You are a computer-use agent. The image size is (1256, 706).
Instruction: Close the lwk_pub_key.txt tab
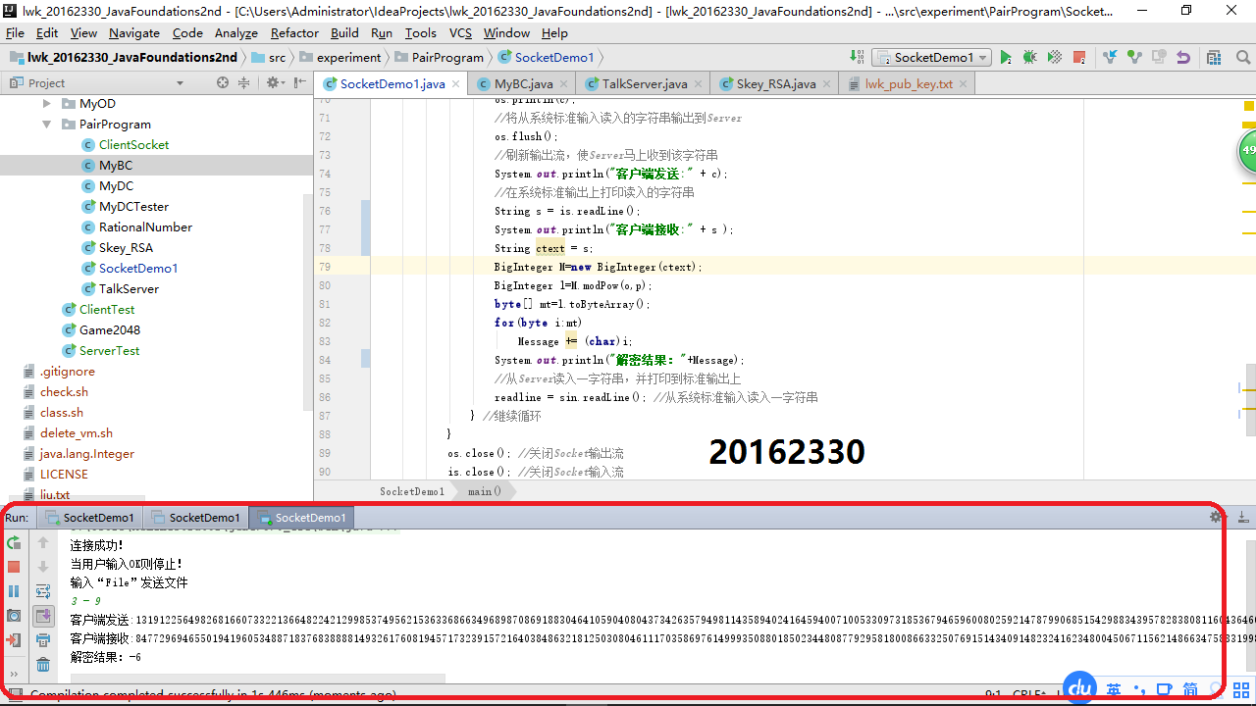click(x=966, y=84)
